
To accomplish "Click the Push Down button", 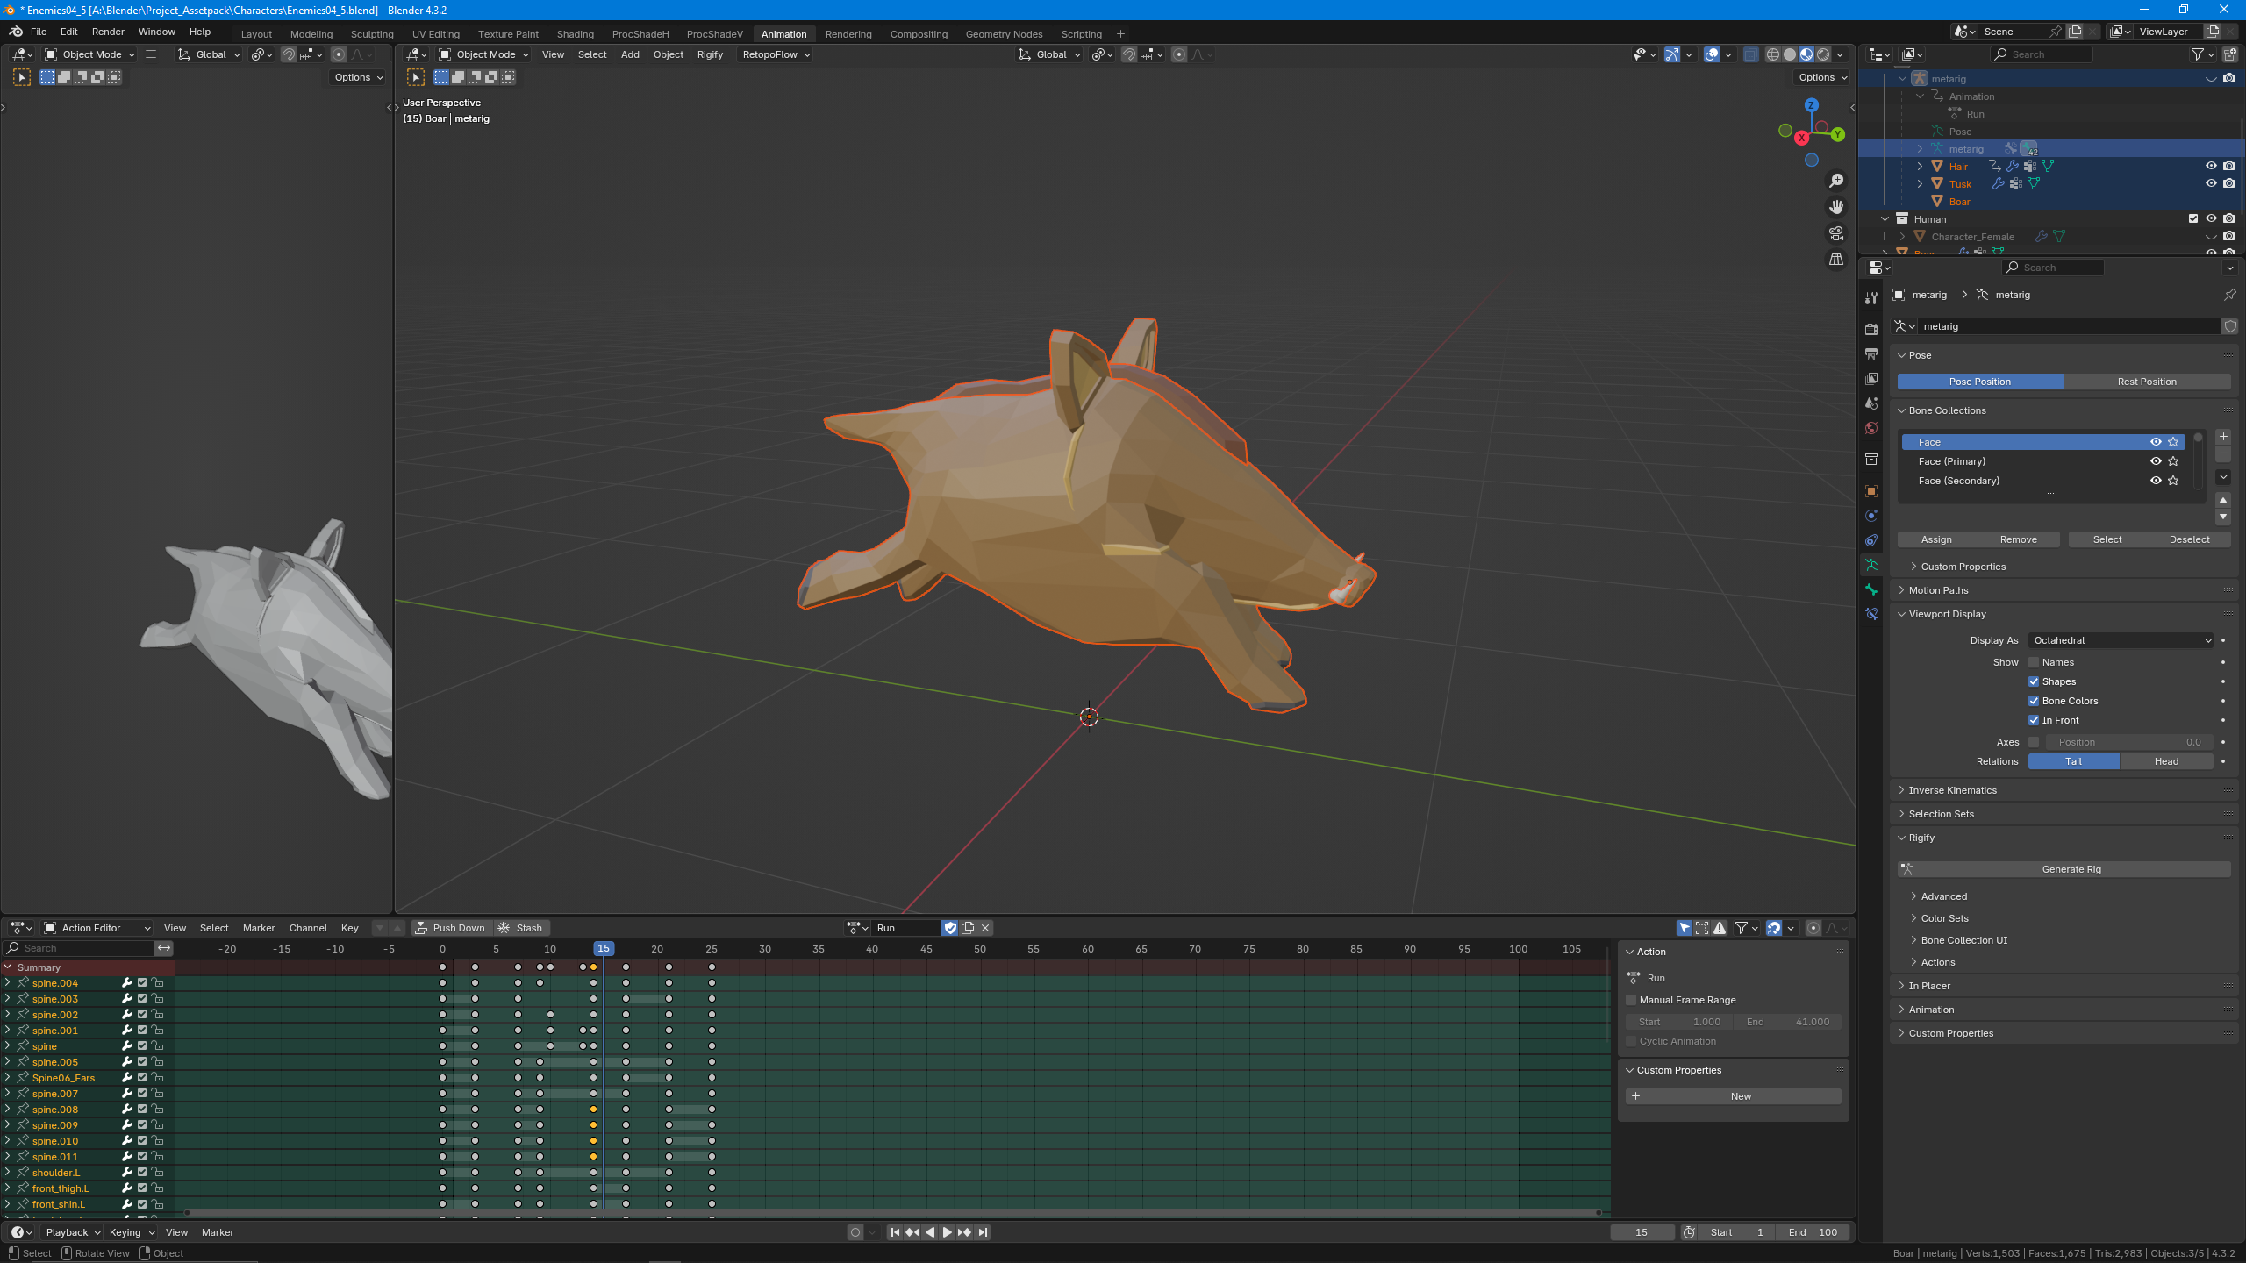I will (x=450, y=928).
